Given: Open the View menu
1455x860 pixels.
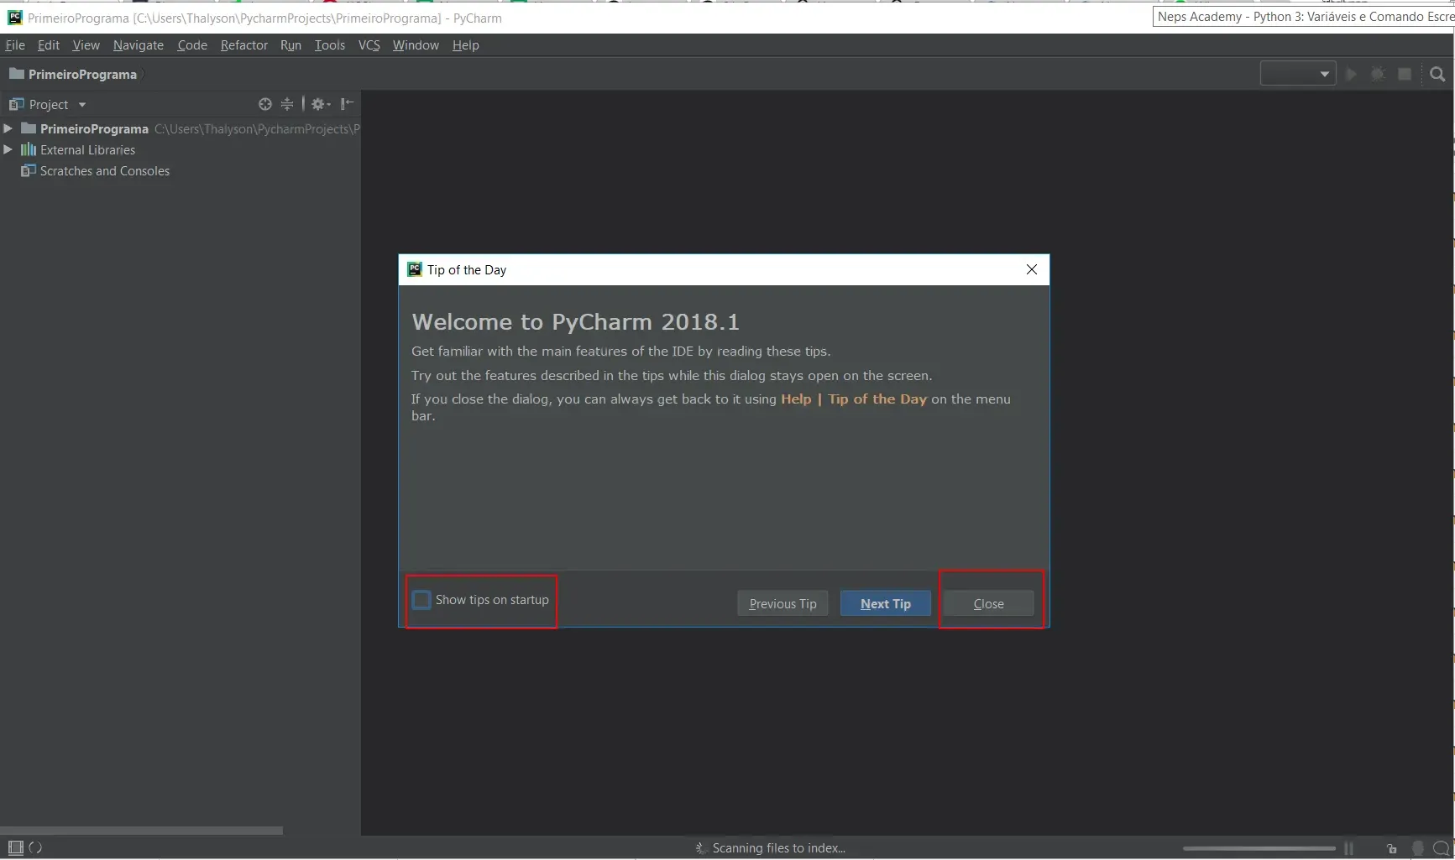Looking at the screenshot, I should coord(86,45).
